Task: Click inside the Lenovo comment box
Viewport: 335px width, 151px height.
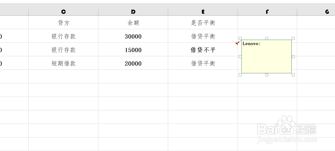Action: [267, 56]
